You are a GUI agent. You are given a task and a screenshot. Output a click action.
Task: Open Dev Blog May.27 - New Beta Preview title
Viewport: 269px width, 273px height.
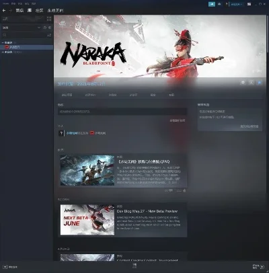click(147, 211)
